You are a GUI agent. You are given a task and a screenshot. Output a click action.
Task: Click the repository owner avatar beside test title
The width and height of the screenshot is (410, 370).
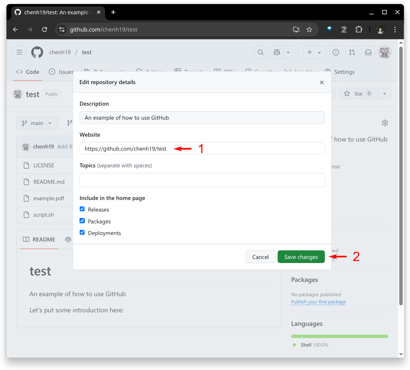coord(18,94)
